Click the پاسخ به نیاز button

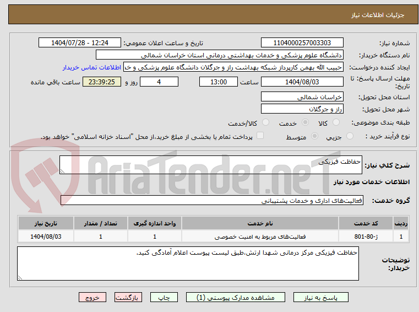pos(320,298)
